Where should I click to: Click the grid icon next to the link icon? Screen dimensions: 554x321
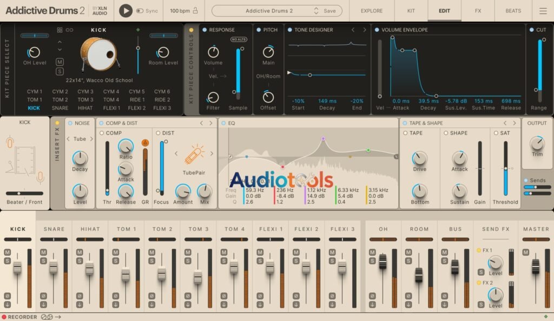[x=60, y=30]
